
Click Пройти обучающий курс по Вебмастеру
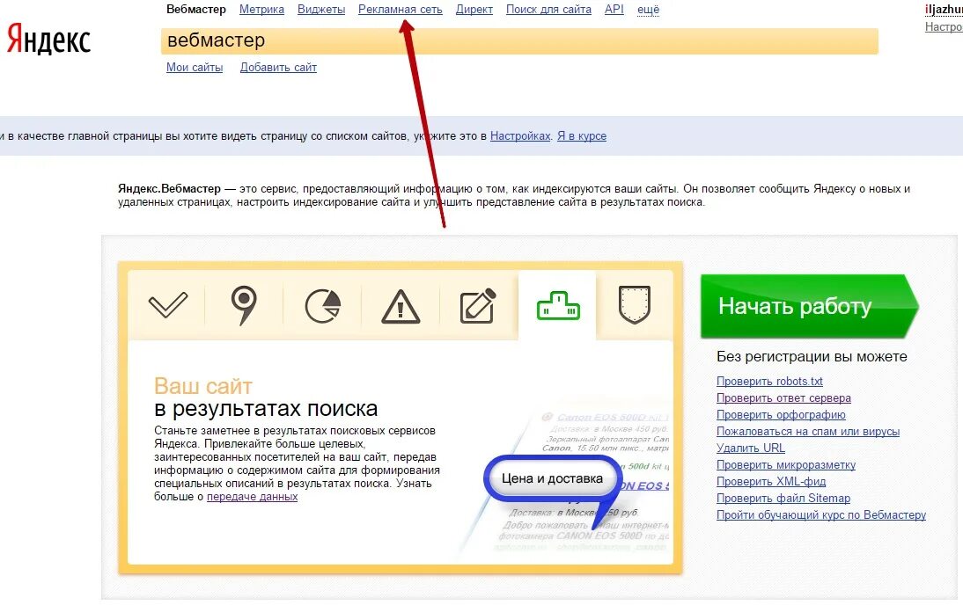click(x=821, y=514)
